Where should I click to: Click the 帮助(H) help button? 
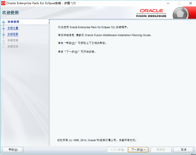click(13, 150)
